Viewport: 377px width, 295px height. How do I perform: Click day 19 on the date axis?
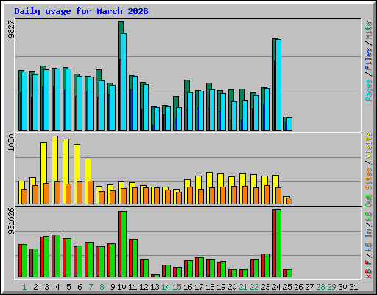coord(221,287)
